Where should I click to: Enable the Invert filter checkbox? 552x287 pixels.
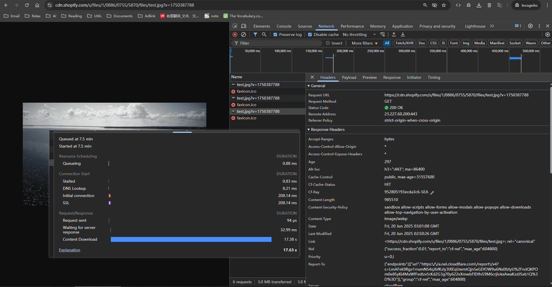pyautogui.click(x=328, y=43)
